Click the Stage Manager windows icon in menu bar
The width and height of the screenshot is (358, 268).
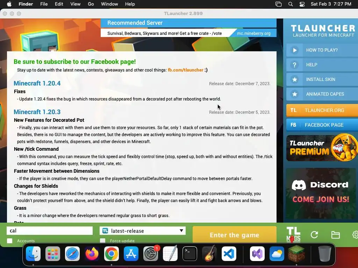point(279,4)
